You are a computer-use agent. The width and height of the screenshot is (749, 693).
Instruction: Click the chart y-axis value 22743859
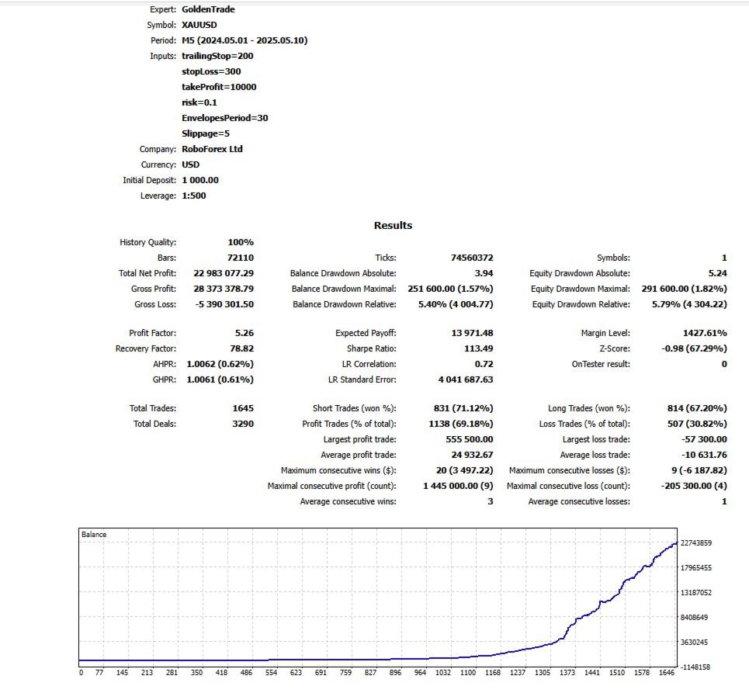696,543
